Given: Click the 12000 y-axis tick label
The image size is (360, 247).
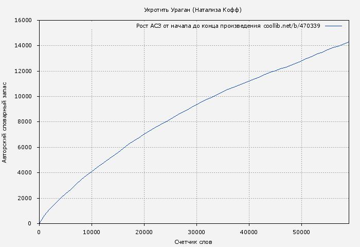Looking at the screenshot, I should (24, 72).
